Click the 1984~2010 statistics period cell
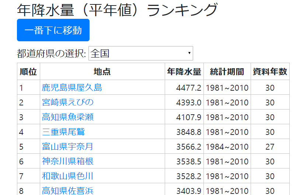The image size is (293, 195). (227, 147)
